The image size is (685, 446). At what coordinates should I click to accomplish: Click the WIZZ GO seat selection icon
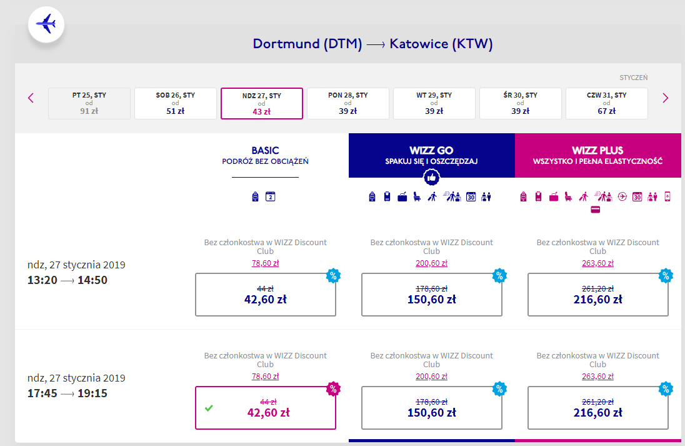(x=417, y=196)
